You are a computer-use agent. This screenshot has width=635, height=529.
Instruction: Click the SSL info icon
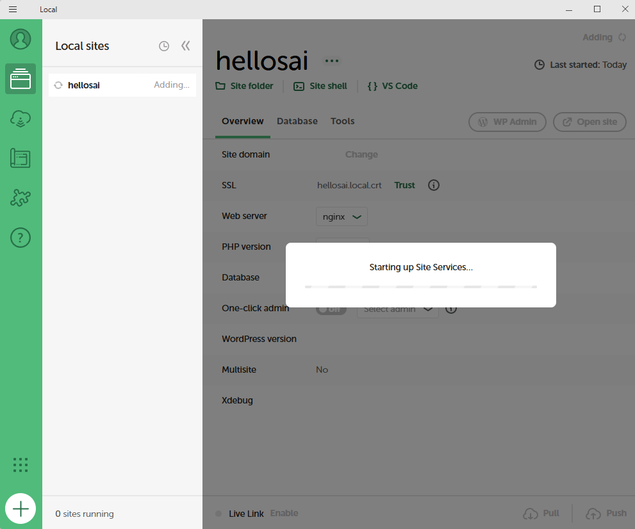(434, 185)
